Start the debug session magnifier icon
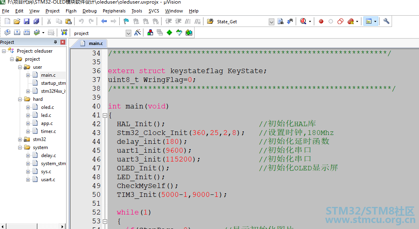Screen dimensions: 419x229 pos(303,21)
